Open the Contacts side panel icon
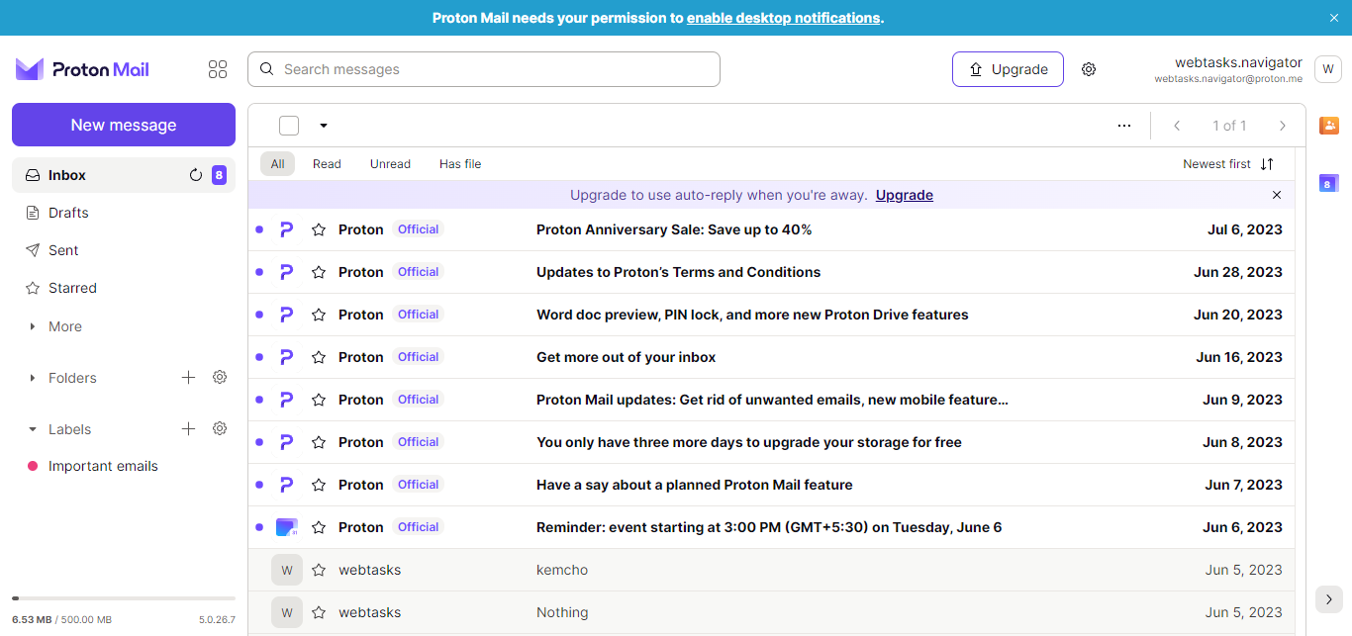 coord(1329,126)
